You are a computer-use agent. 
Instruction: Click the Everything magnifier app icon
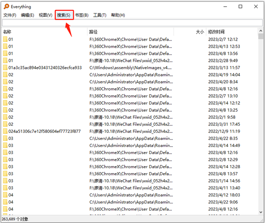coord(7,7)
